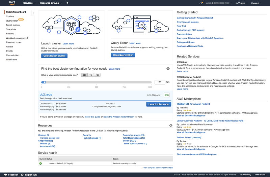Click the language globe icon
270x177 pixels.
click(x=22, y=175)
